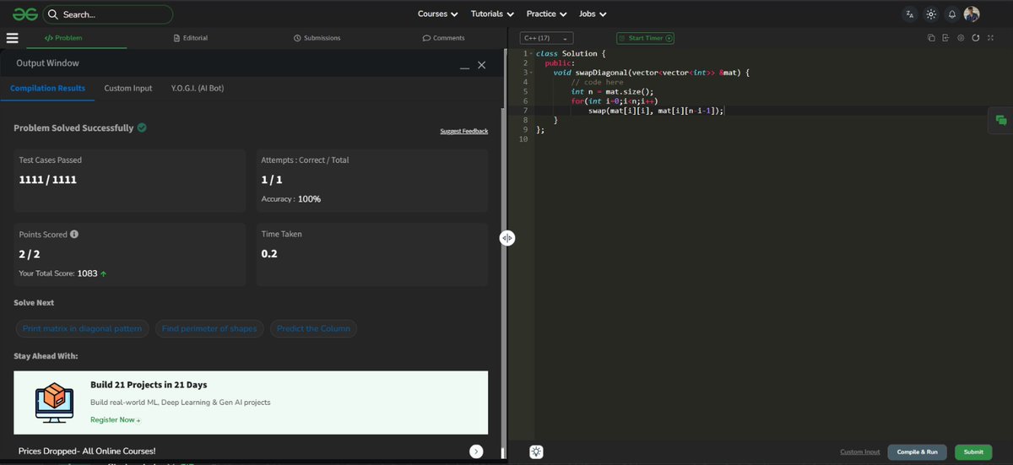
Task: Open 'Predict the Column' problem
Action: coord(313,328)
